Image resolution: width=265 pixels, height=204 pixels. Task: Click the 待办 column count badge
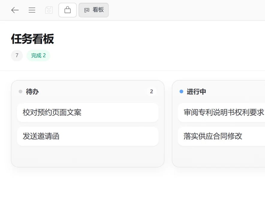click(151, 91)
